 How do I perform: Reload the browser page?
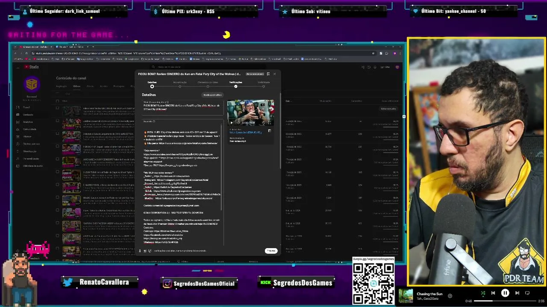click(x=26, y=53)
